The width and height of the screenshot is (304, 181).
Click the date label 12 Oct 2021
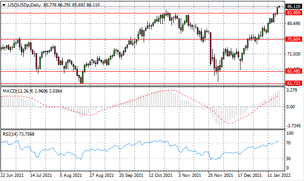160,175
